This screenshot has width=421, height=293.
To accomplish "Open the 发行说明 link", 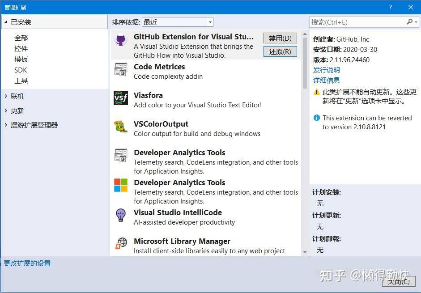I will point(327,70).
